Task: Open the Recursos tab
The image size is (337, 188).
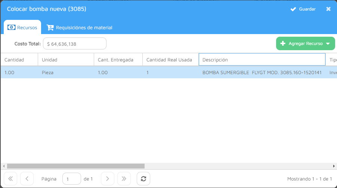Action: tap(22, 28)
